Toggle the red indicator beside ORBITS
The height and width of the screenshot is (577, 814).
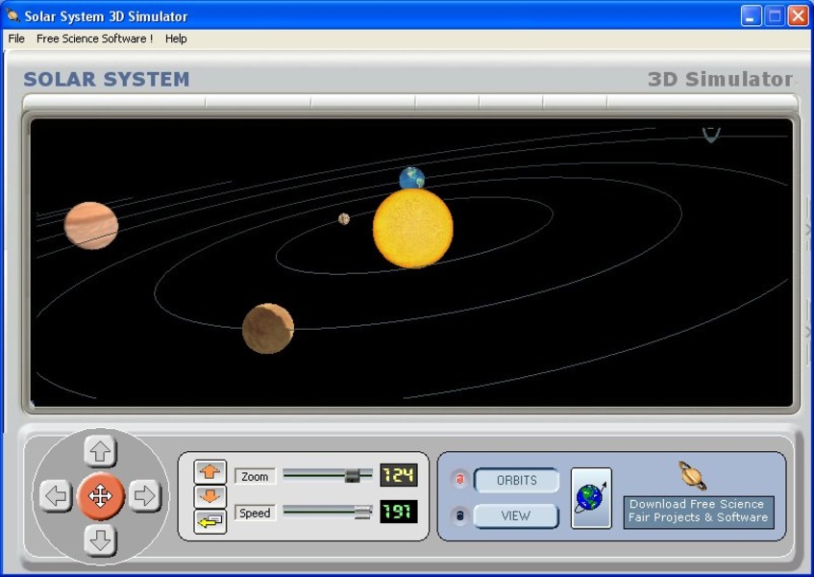click(x=459, y=480)
